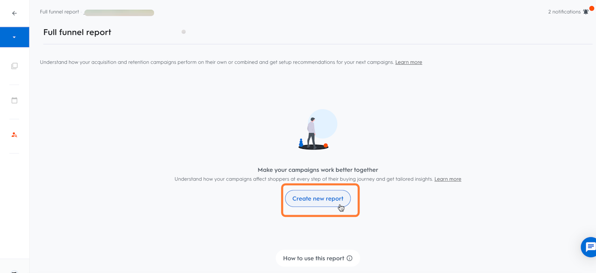Click the acquisition and retention description text
This screenshot has width=596, height=273.
217,62
